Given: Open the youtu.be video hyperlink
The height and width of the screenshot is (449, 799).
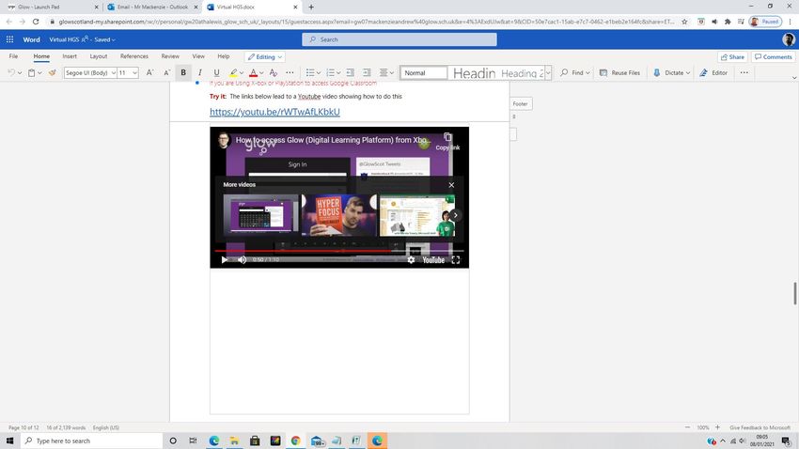Looking at the screenshot, I should (274, 112).
